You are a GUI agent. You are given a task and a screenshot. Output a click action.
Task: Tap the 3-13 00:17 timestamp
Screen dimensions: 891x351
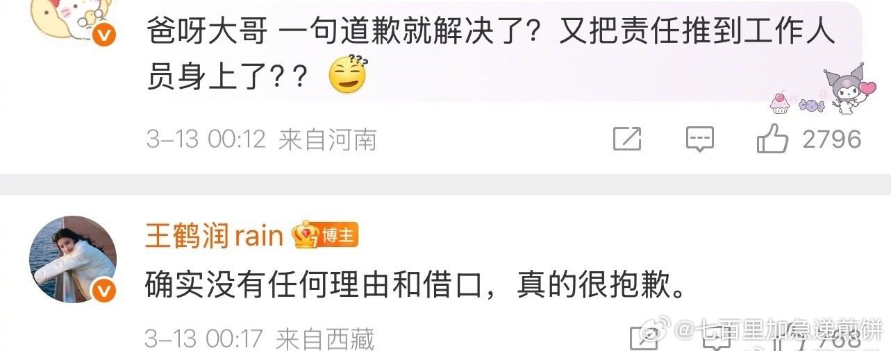(x=204, y=339)
